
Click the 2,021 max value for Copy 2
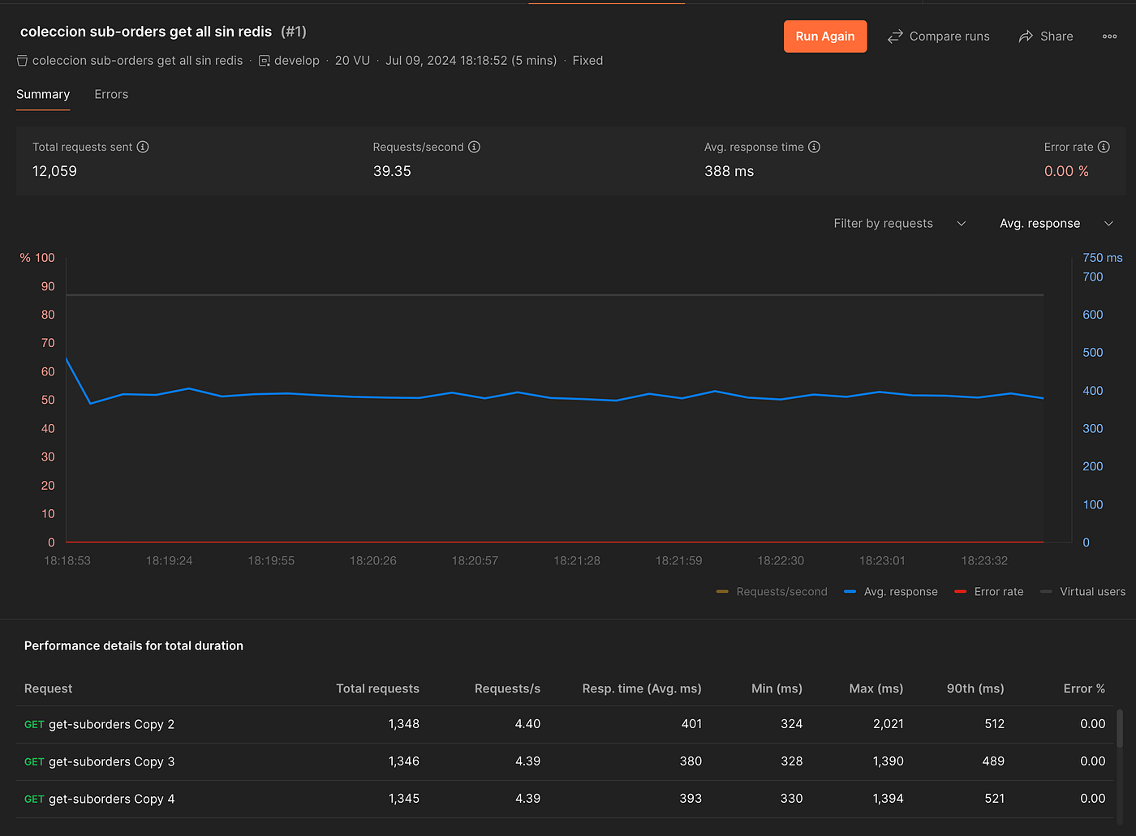[x=888, y=724]
